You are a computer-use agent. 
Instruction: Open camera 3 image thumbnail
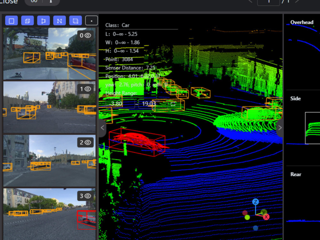49,214
